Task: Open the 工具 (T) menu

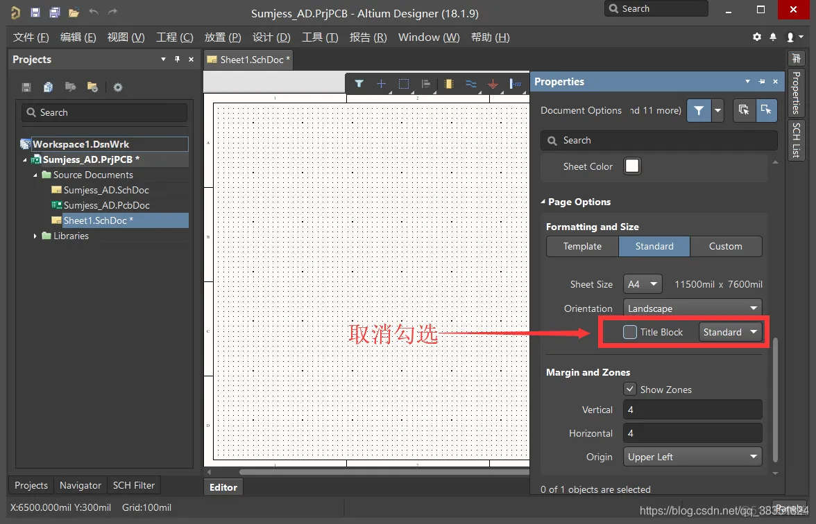Action: tap(320, 37)
